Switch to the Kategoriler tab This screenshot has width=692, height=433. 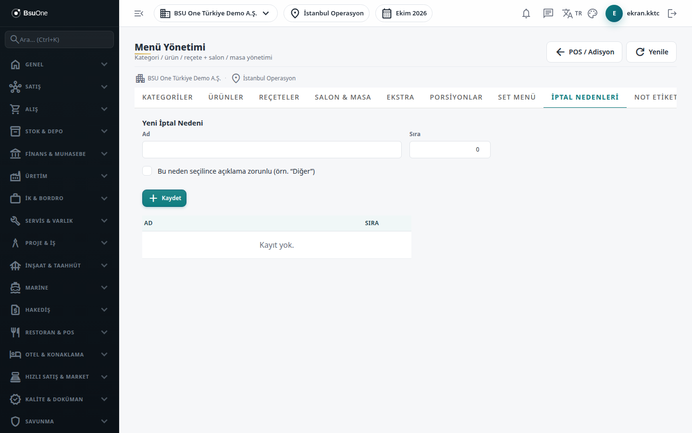coord(167,97)
